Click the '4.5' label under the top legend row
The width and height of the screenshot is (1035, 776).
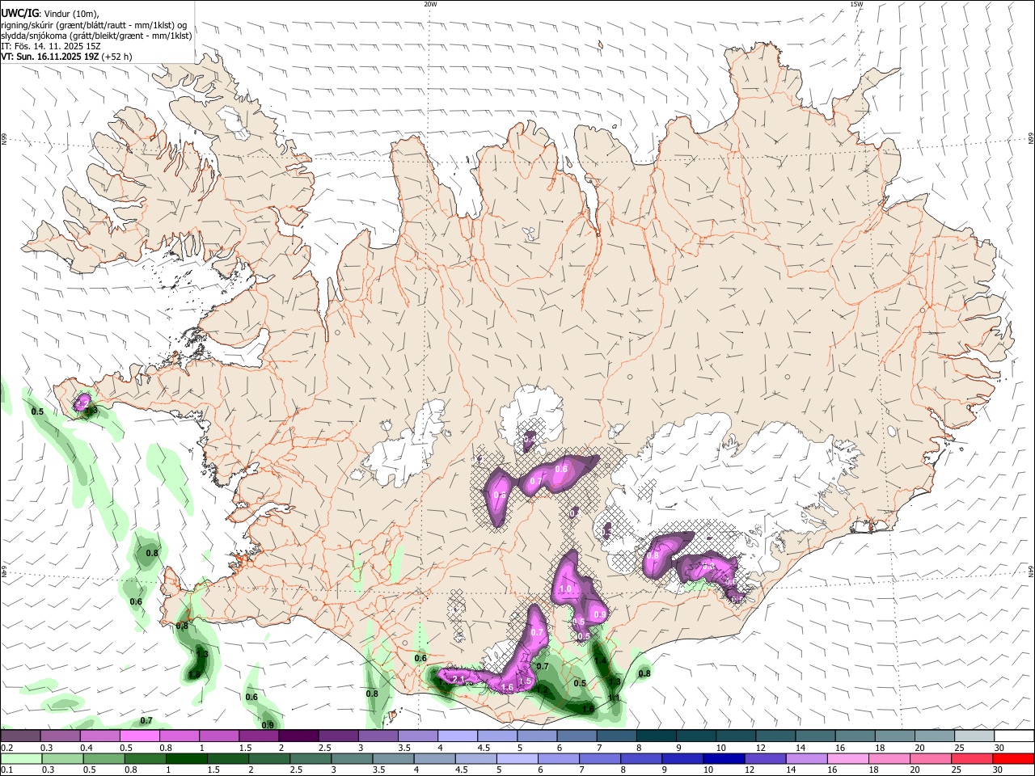point(484,748)
